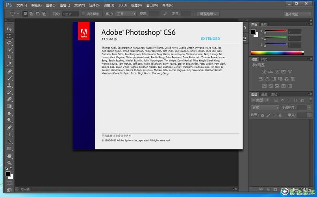Open the 窗口 Window menu
Viewport: 317px width, 197px height.
click(x=152, y=5)
